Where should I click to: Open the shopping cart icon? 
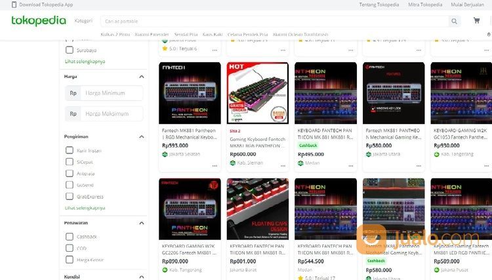(x=477, y=21)
